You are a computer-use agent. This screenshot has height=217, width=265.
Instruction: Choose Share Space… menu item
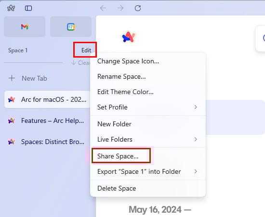coord(148,156)
